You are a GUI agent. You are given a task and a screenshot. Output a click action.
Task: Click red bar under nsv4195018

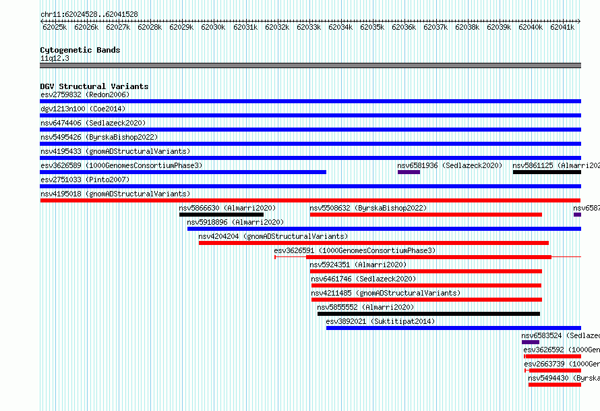(310, 200)
